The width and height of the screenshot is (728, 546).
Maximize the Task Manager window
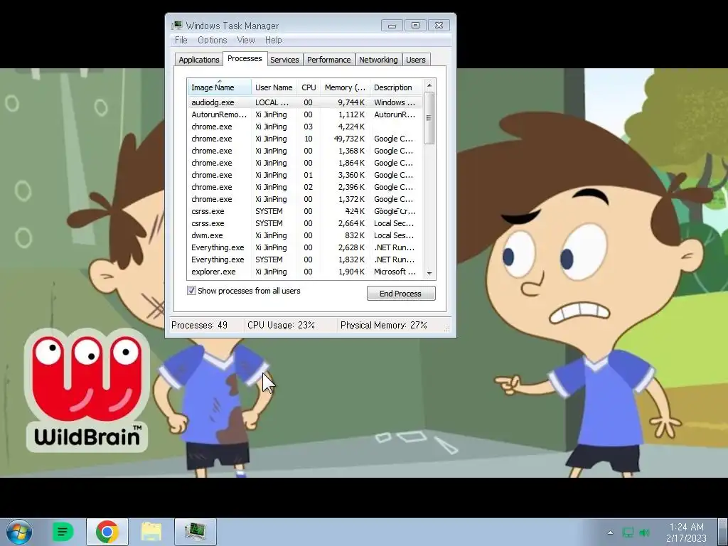(415, 25)
